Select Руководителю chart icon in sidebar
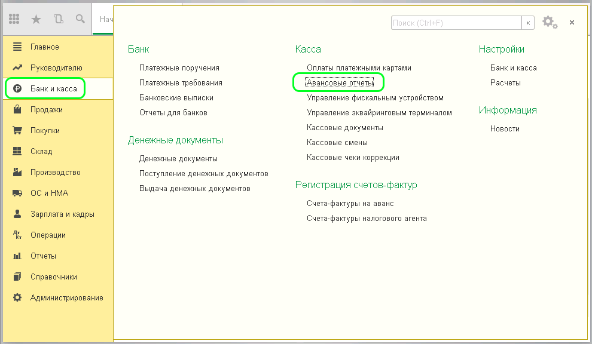The width and height of the screenshot is (592, 344). pyautogui.click(x=17, y=68)
